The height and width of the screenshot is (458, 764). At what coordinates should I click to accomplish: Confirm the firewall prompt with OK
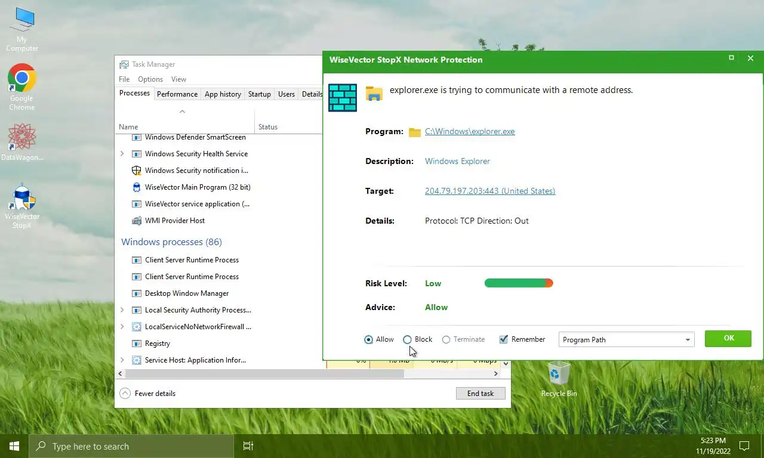tap(728, 338)
